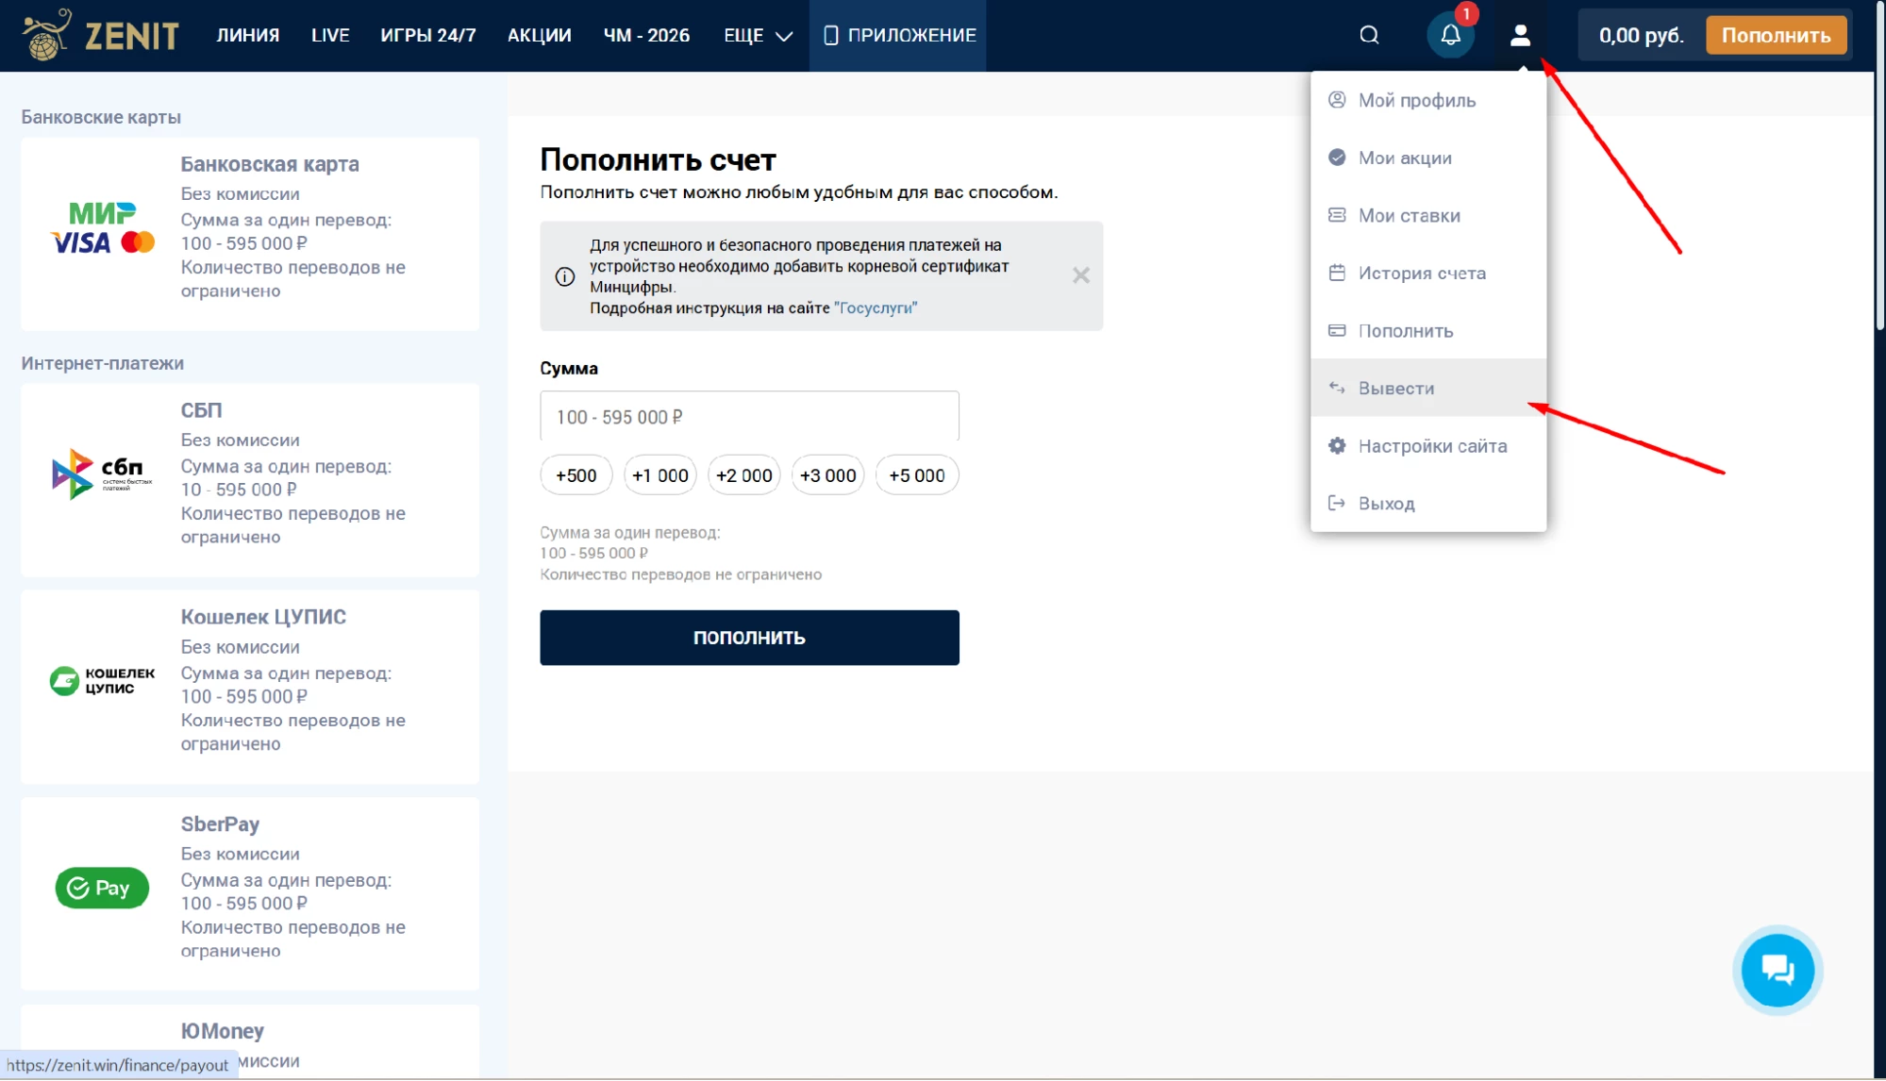The image size is (1886, 1081).
Task: Choose the Кошелек ЦУПИС method title
Action: pyautogui.click(x=263, y=617)
